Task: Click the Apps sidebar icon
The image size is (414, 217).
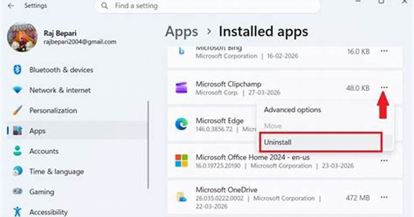Action: (x=17, y=131)
